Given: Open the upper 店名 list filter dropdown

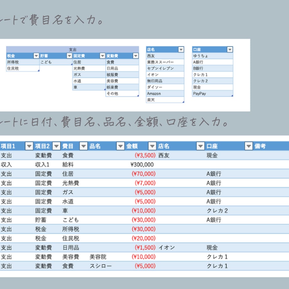Looking at the screenshot, I should pyautogui.click(x=181, y=49).
